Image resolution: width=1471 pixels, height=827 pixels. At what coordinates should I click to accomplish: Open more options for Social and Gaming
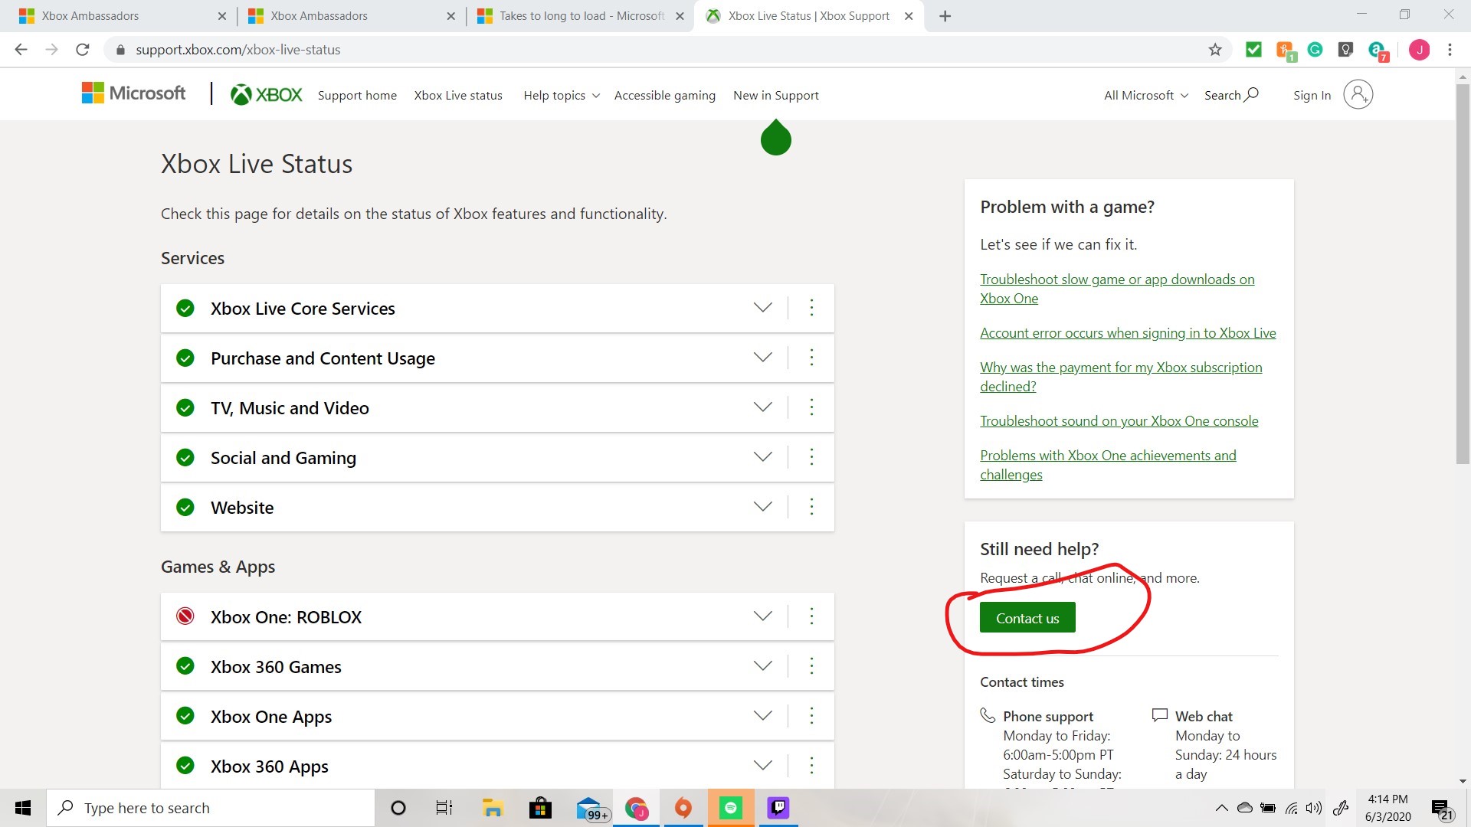811,457
